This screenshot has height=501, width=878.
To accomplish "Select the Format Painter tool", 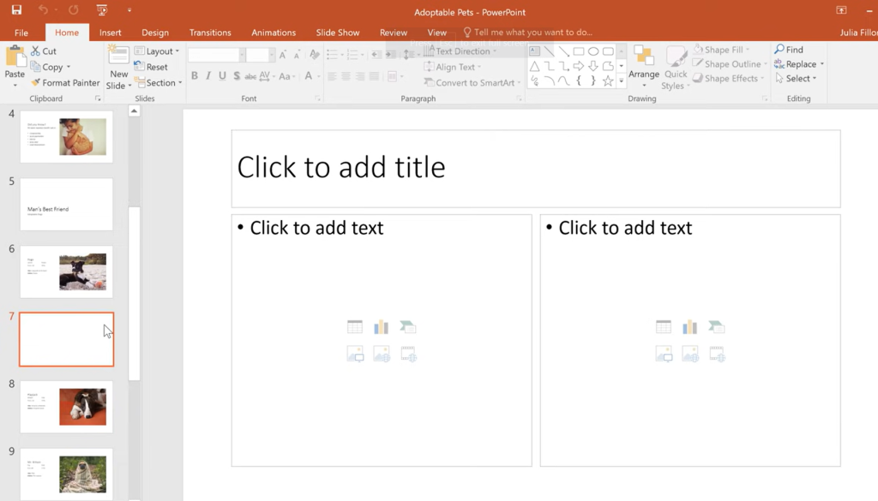I will pos(65,82).
